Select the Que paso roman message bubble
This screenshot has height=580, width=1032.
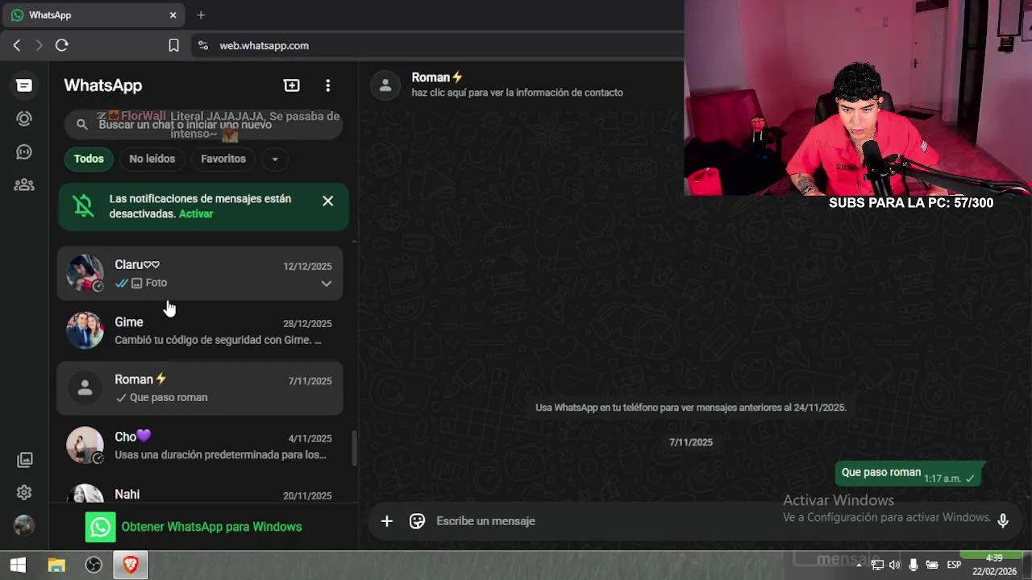pos(909,474)
